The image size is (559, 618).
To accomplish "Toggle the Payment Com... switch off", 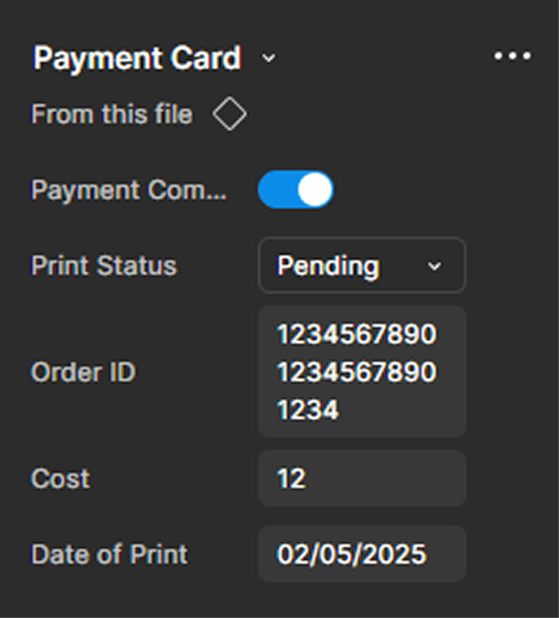I will pos(295,190).
